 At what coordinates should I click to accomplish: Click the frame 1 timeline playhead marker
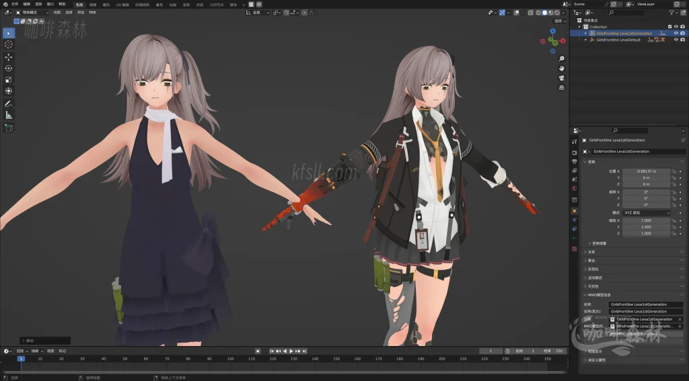(21, 359)
